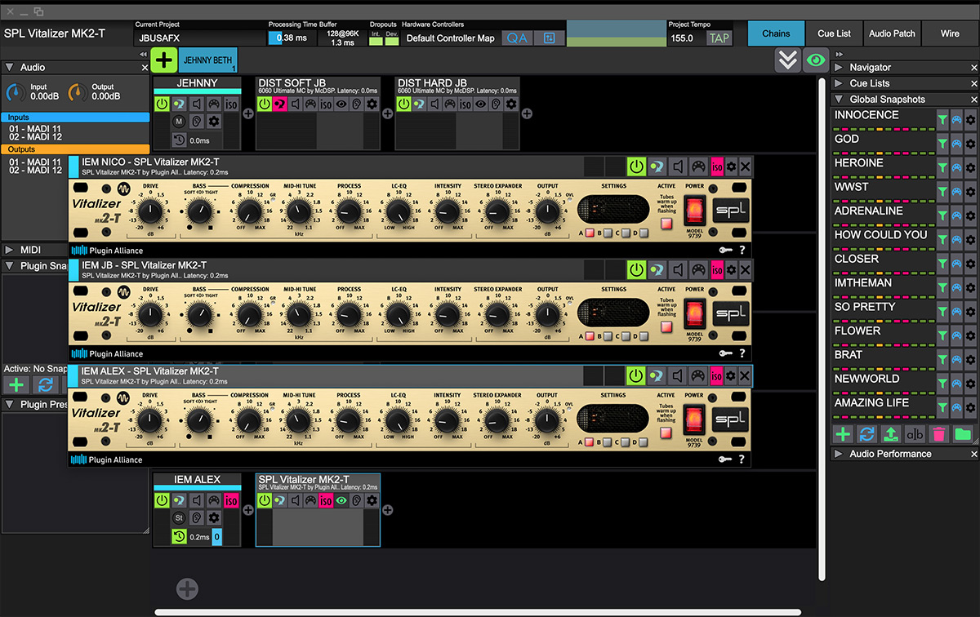Viewport: 980px width, 617px height.
Task: Expand the Navigator panel
Action: 839,68
